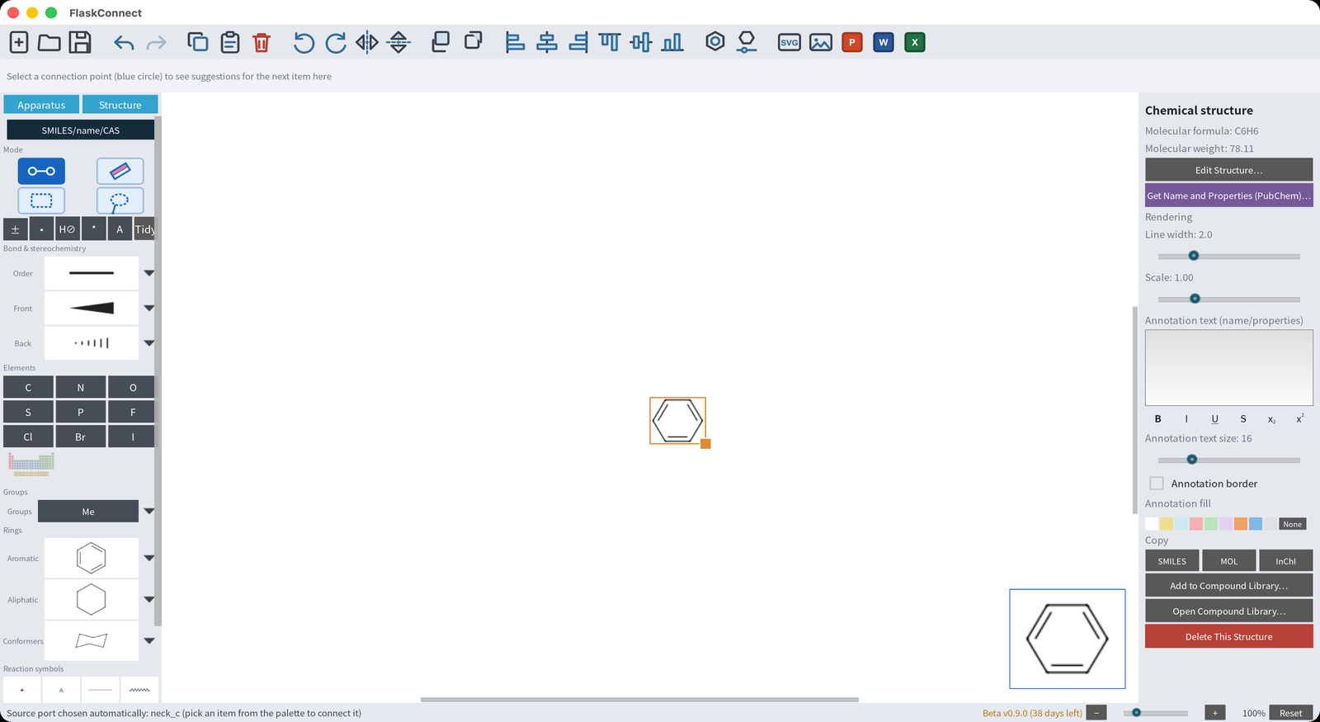The height and width of the screenshot is (722, 1320).
Task: Select the rectangle selection mode
Action: pyautogui.click(x=41, y=201)
